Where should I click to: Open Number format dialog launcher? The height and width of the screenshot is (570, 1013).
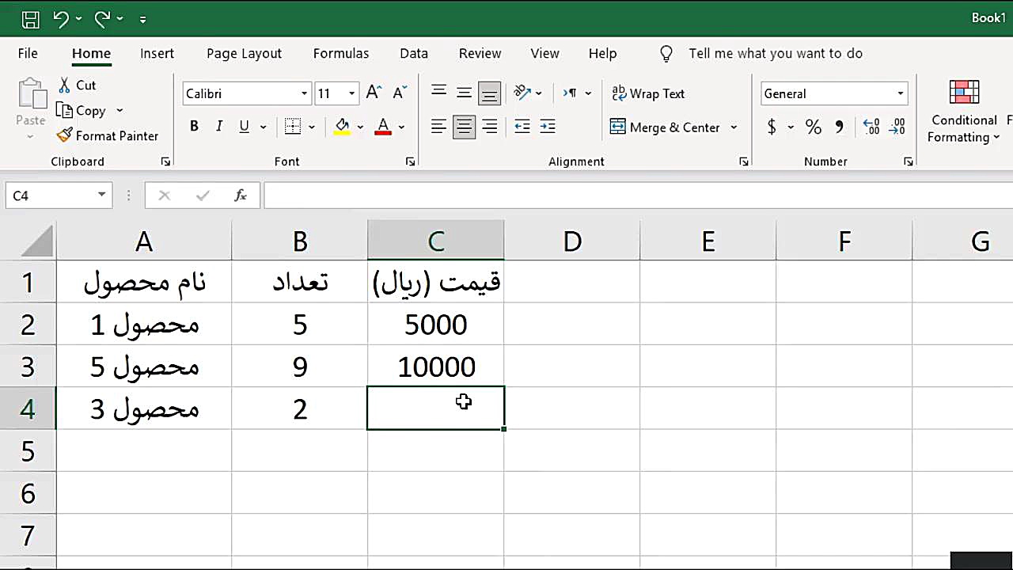tap(909, 161)
